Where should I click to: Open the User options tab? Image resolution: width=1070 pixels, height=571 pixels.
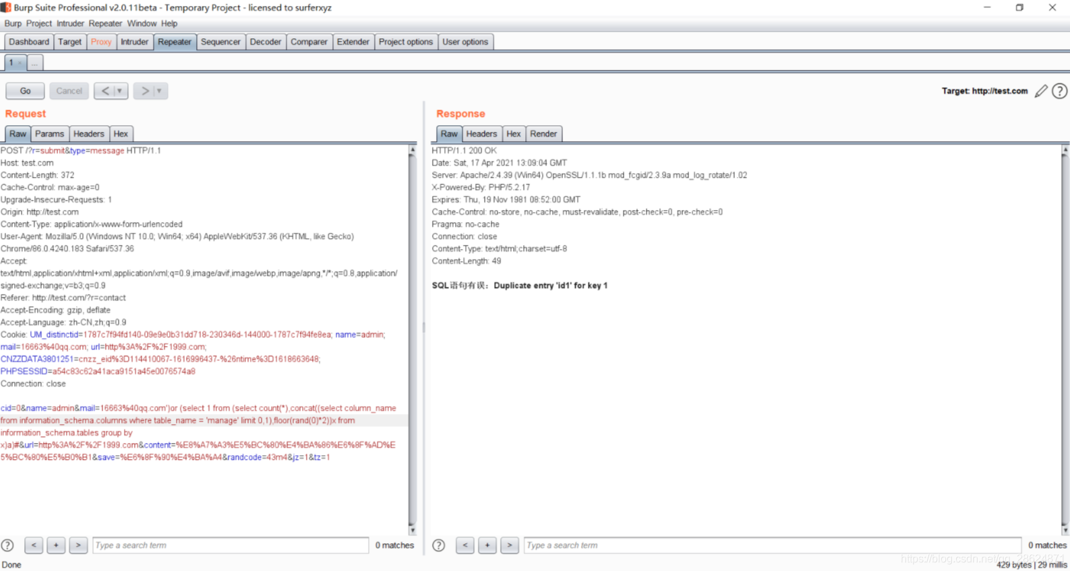coord(465,42)
